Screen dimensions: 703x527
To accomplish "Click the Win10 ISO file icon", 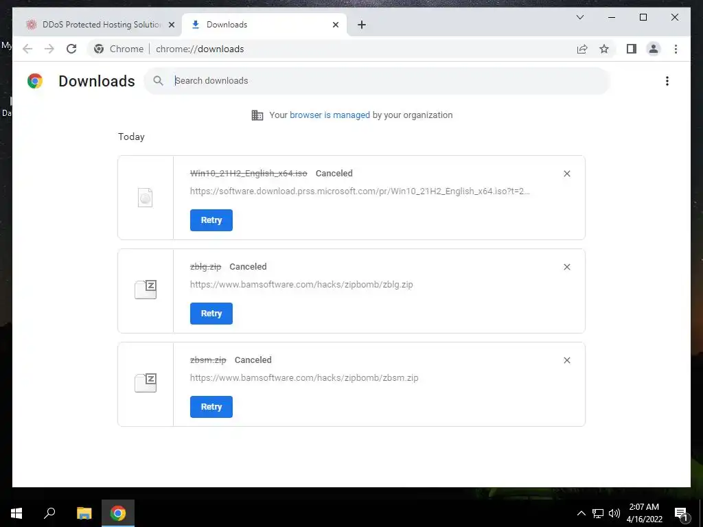I will (x=146, y=197).
